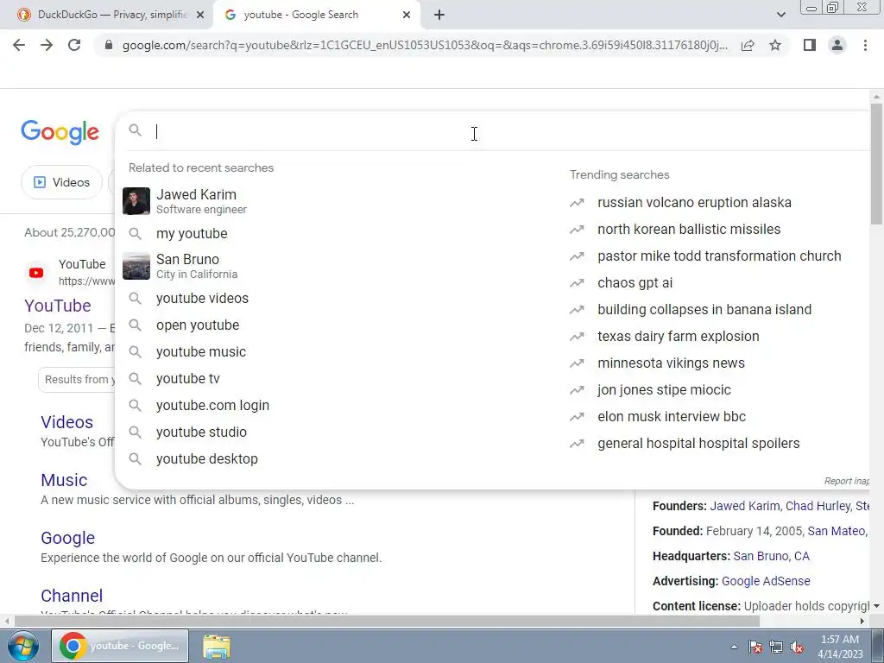Open Google AdSense advertising link
884x663 pixels.
click(766, 581)
